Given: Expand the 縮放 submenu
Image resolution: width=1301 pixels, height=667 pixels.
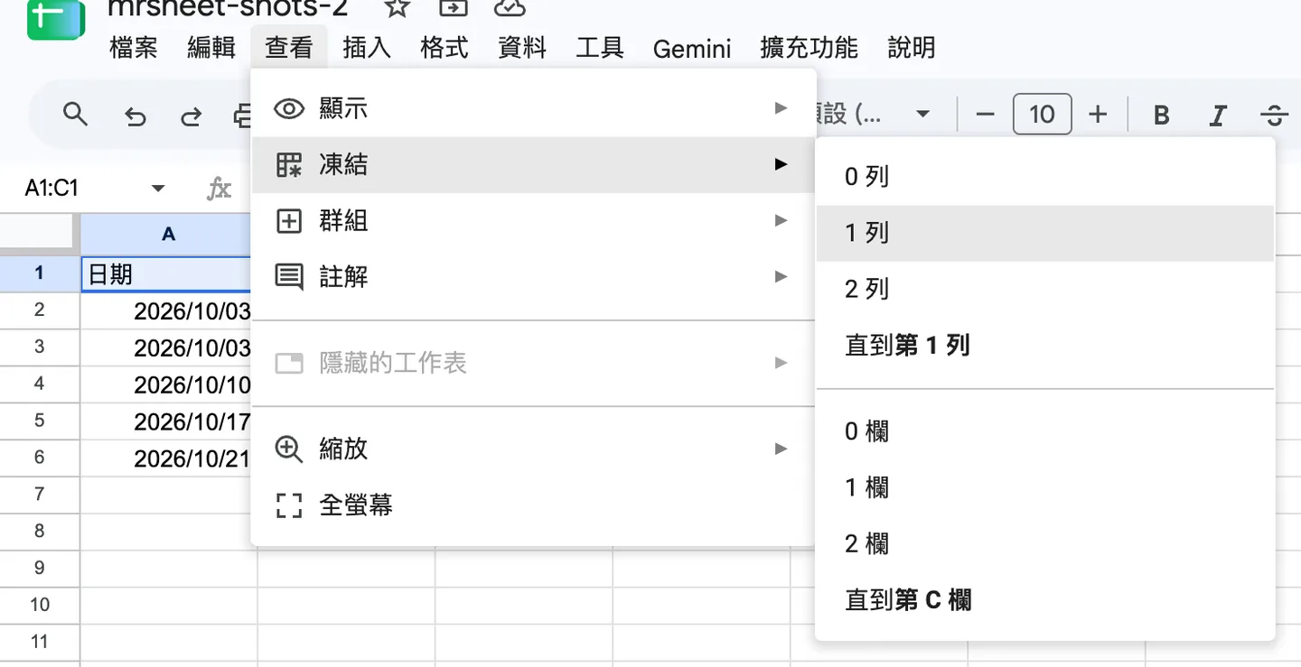Looking at the screenshot, I should [x=533, y=449].
